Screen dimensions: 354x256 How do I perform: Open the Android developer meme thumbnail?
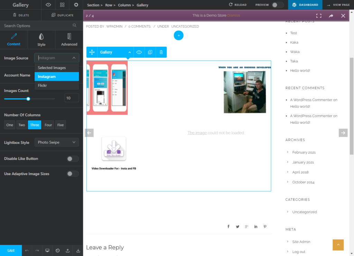point(244,90)
